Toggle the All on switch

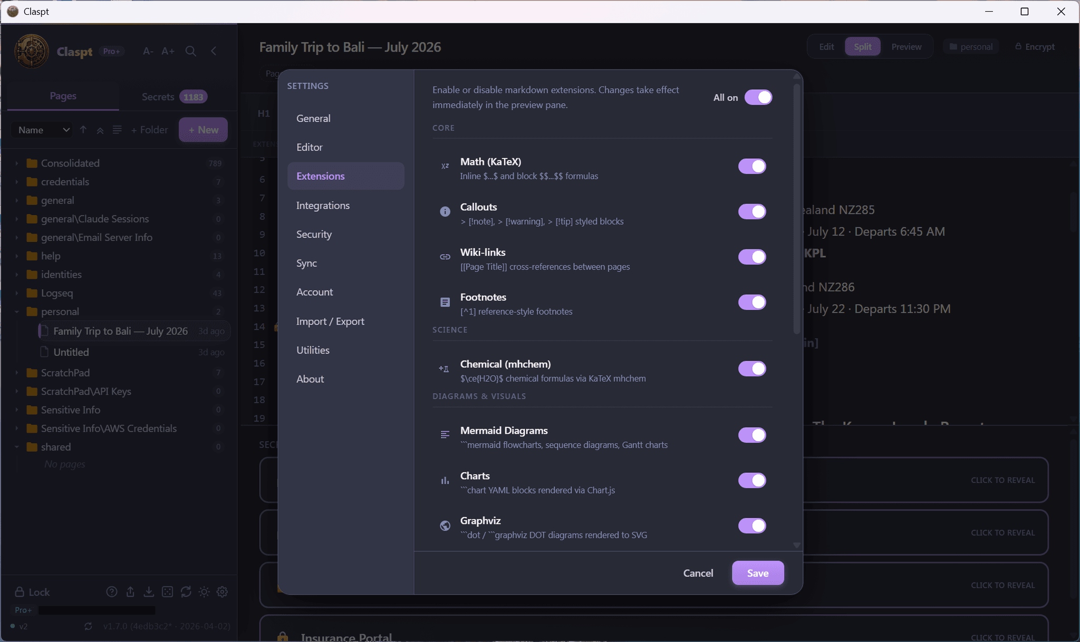point(758,98)
